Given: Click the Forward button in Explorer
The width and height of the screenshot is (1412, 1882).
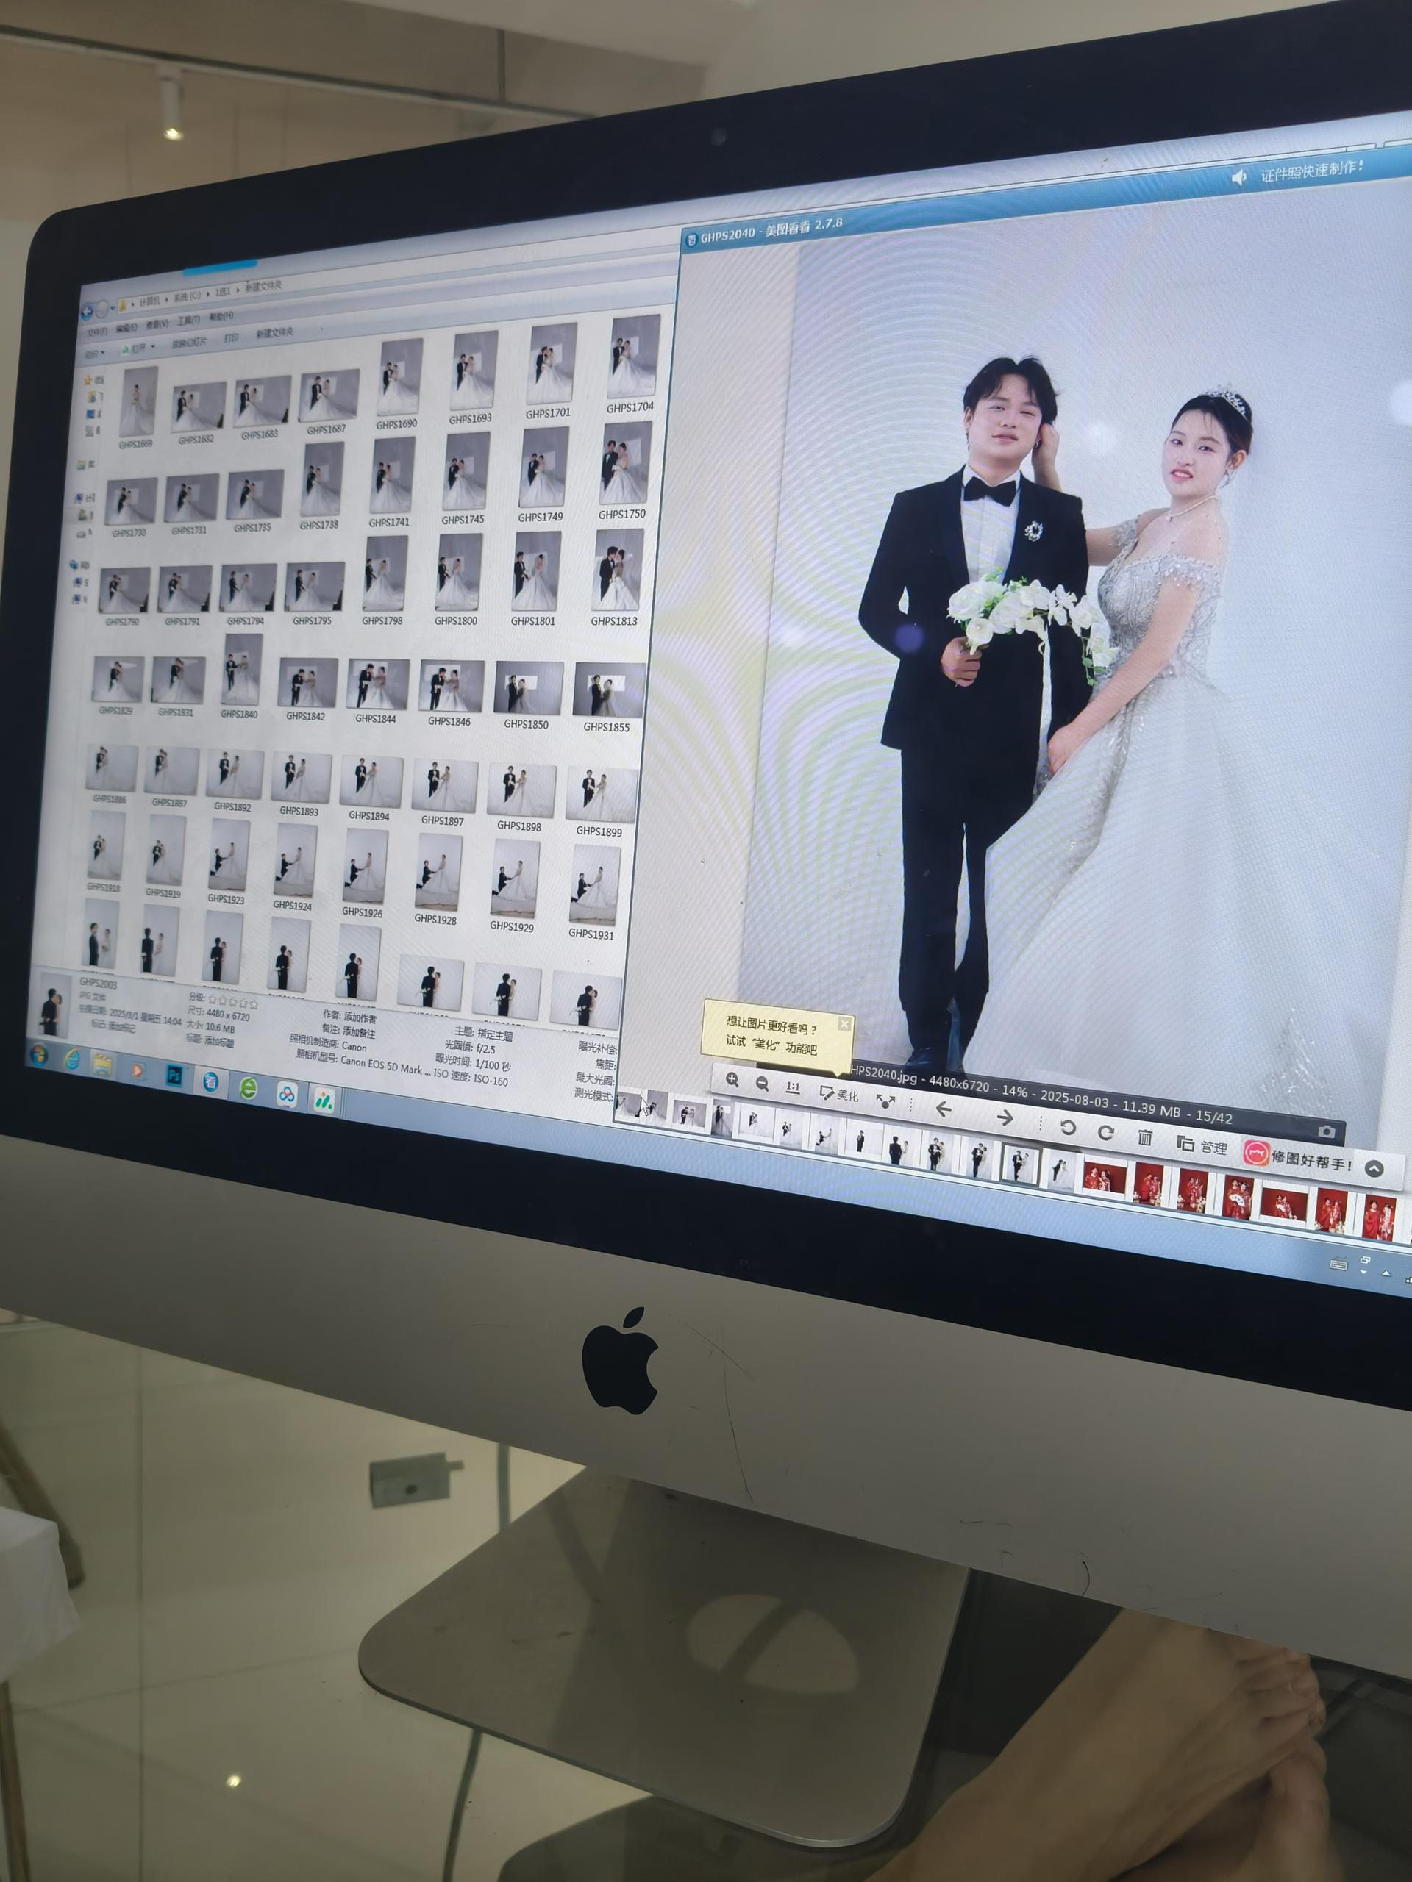Looking at the screenshot, I should pyautogui.click(x=102, y=310).
